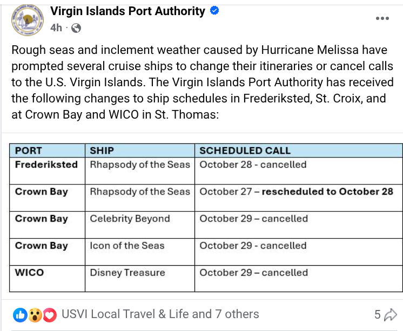Click the globe public audience icon
Screen dimensions: 403x331
(x=76, y=28)
